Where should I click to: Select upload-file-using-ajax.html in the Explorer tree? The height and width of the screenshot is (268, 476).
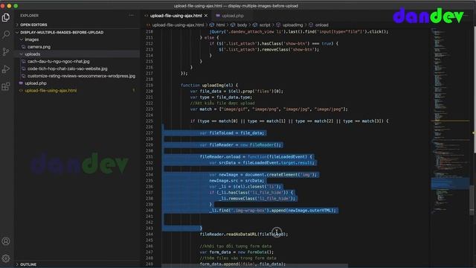[51, 91]
